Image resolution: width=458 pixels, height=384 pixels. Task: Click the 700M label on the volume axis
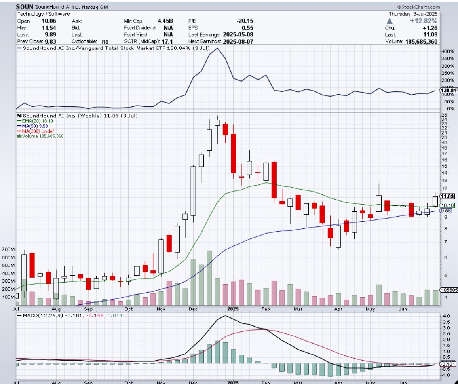click(x=8, y=249)
